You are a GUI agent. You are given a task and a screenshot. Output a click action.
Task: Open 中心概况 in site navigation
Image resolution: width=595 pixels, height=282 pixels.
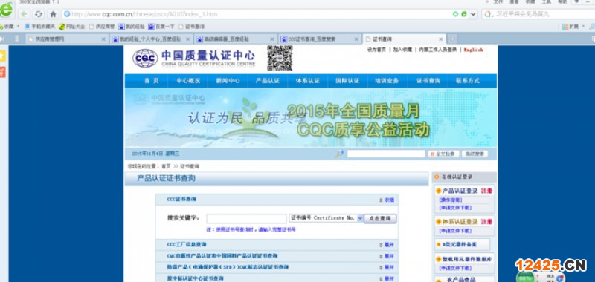coord(188,81)
